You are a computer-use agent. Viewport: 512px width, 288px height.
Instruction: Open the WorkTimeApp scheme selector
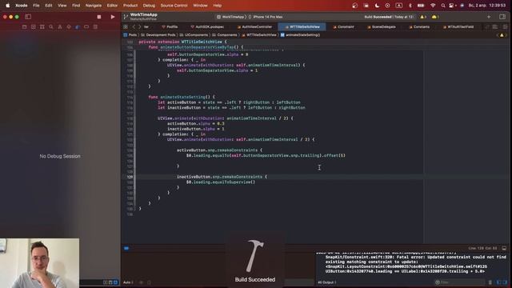(230, 17)
